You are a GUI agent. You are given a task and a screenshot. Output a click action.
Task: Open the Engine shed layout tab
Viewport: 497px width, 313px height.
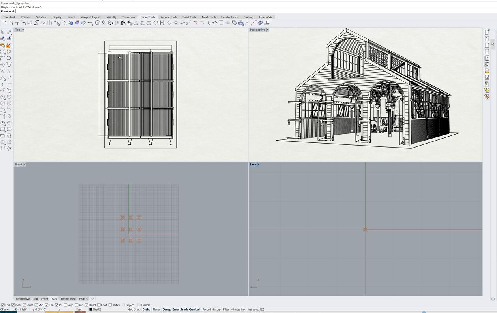(68, 299)
